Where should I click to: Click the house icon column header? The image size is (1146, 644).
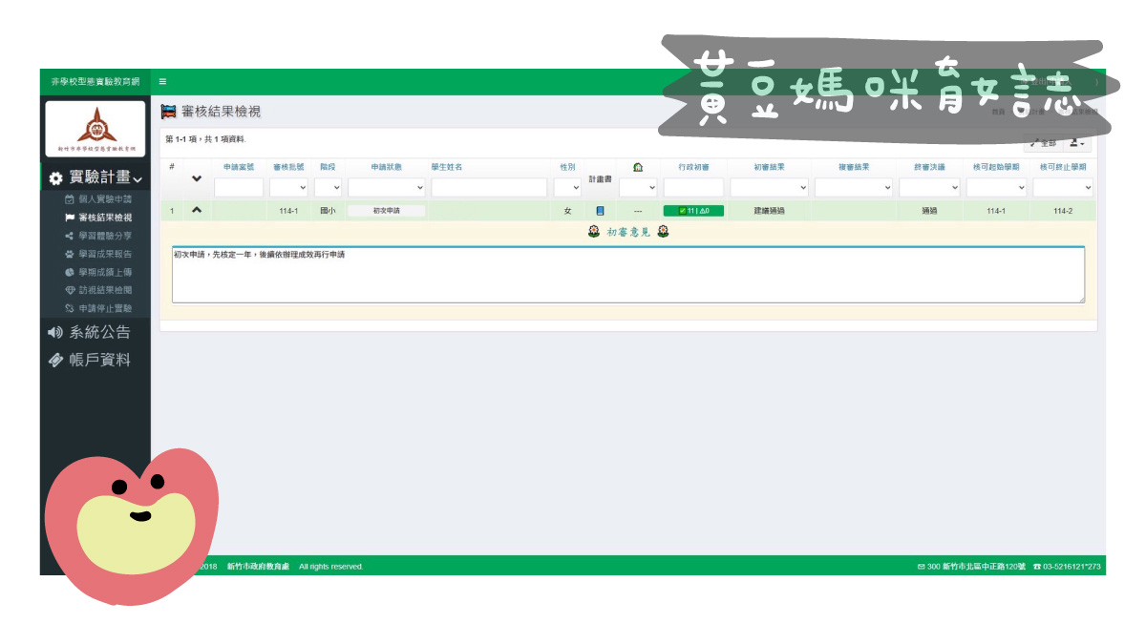[638, 167]
